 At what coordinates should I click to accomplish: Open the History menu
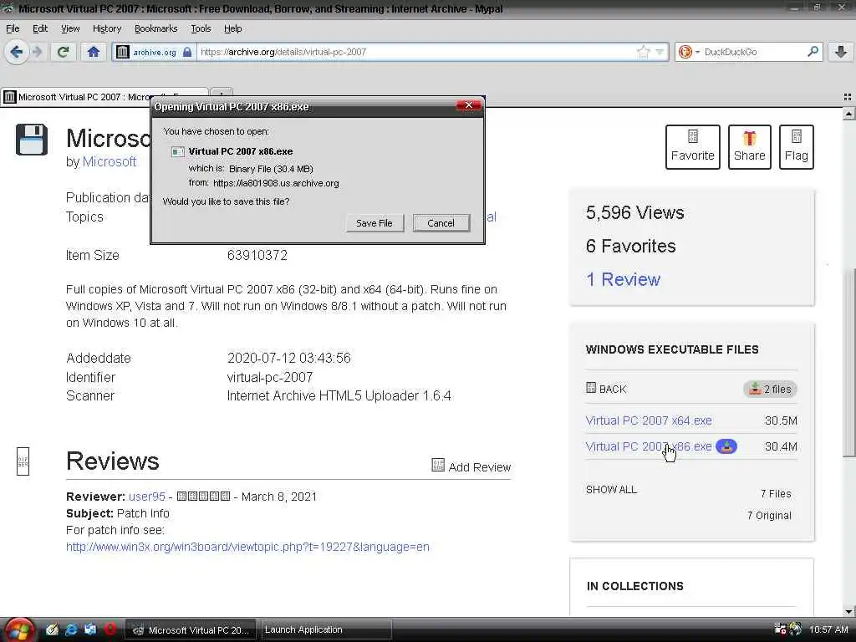(106, 28)
